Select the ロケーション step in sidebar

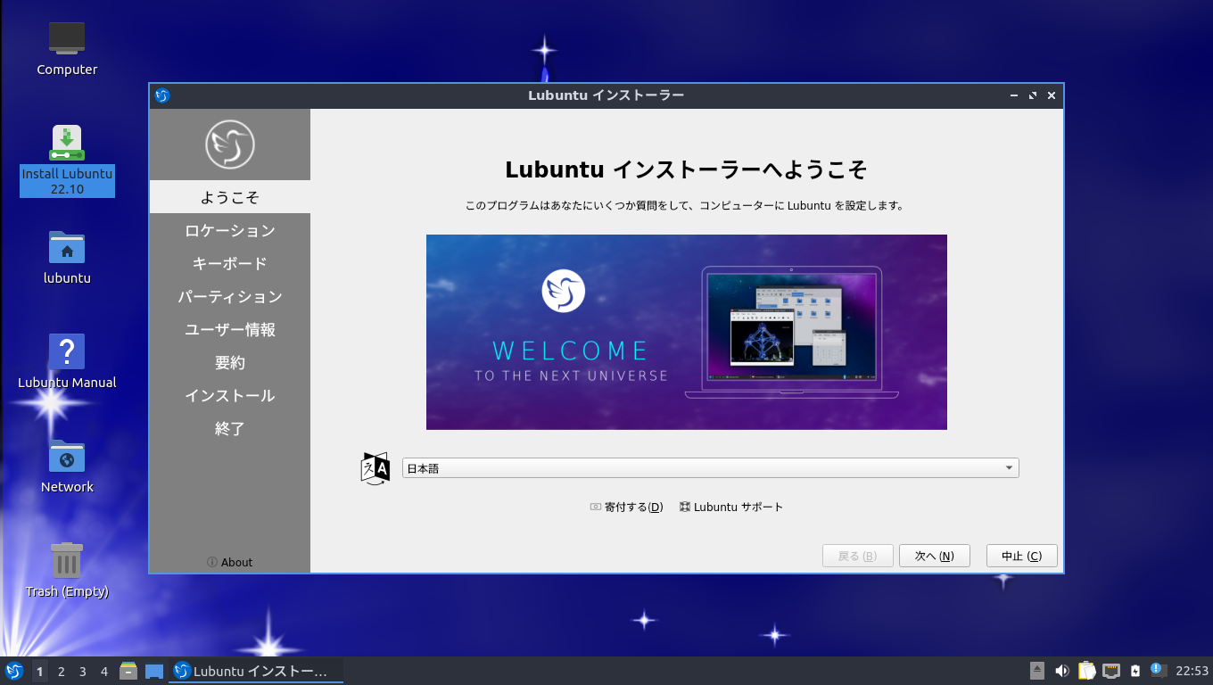[x=230, y=230]
